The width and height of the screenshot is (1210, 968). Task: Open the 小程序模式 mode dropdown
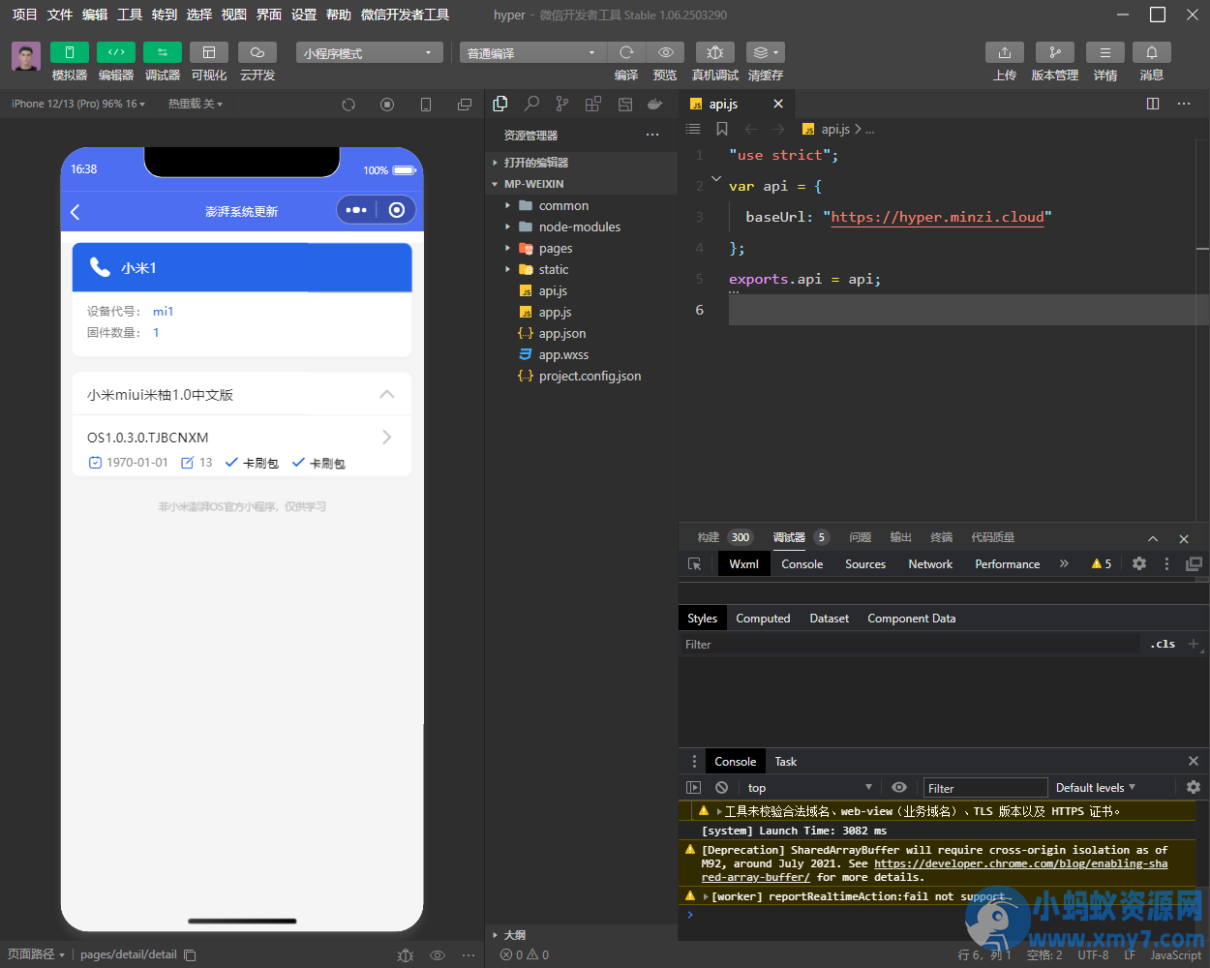[x=370, y=52]
